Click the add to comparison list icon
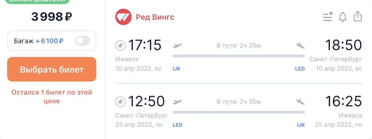Image resolution: width=372 pixels, height=139 pixels. click(x=328, y=17)
